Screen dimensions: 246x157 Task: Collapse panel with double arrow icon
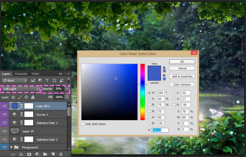[60, 74]
